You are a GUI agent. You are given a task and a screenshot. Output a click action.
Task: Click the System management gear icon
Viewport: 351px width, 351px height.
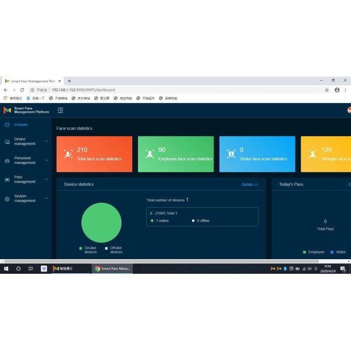coord(7,199)
